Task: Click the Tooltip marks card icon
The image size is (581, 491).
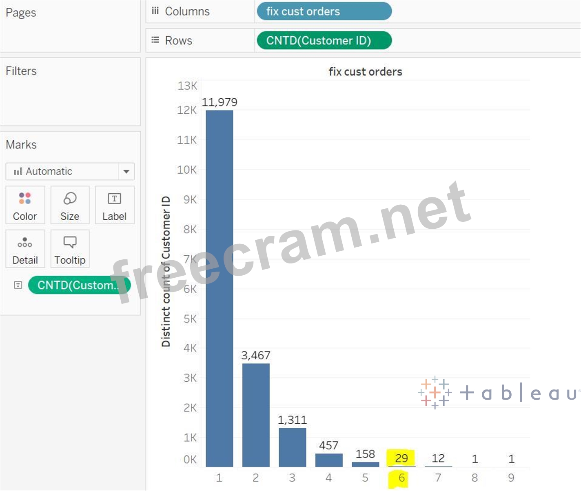Action: pos(70,242)
